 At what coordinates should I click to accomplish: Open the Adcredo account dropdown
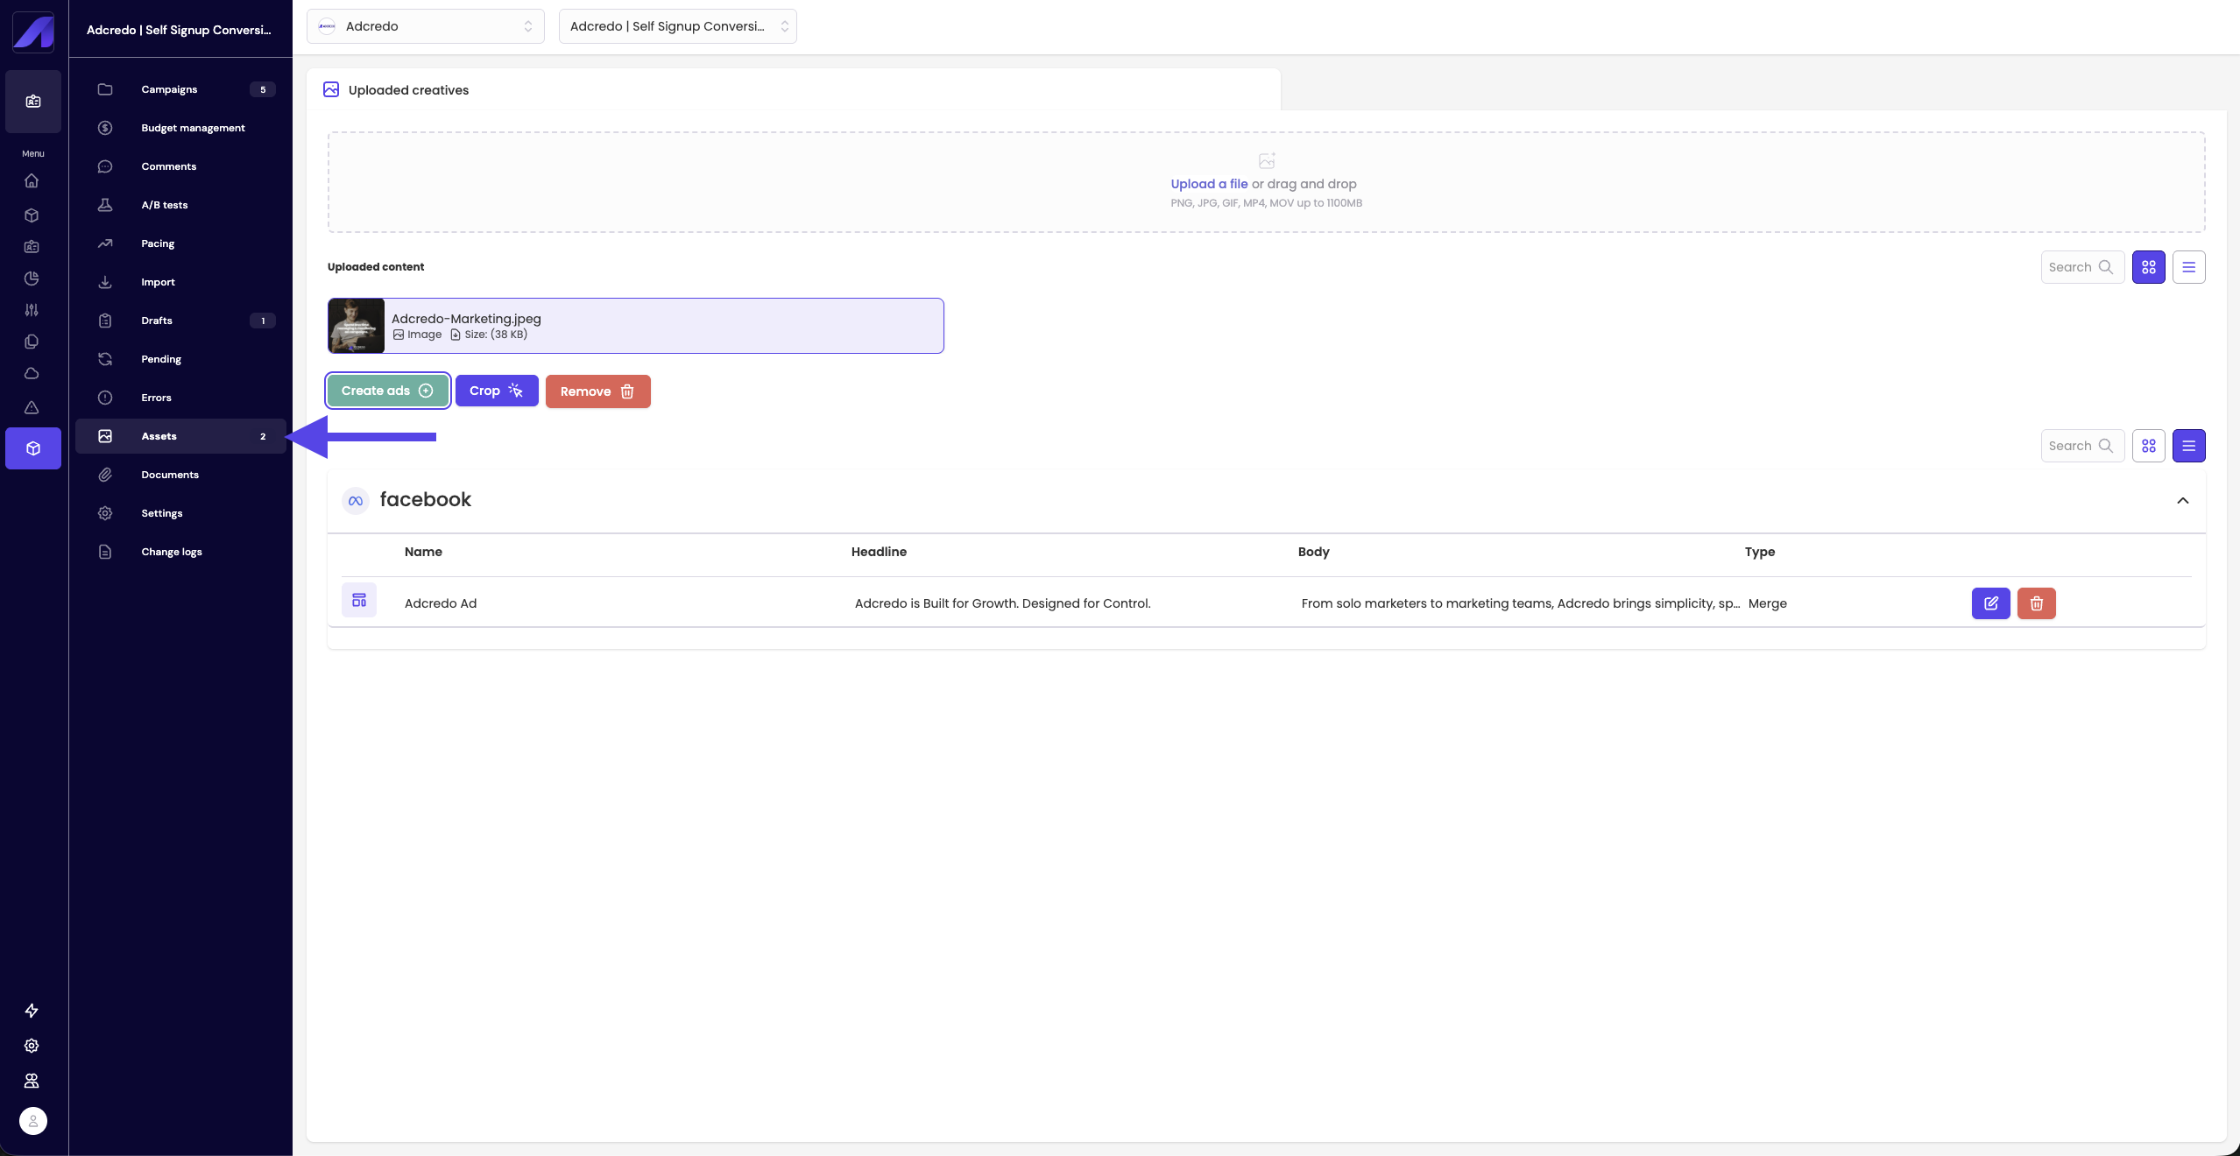[425, 26]
